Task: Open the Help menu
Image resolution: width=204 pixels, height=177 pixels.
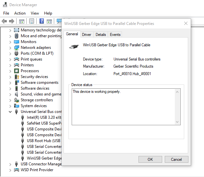Action: pos(48,13)
